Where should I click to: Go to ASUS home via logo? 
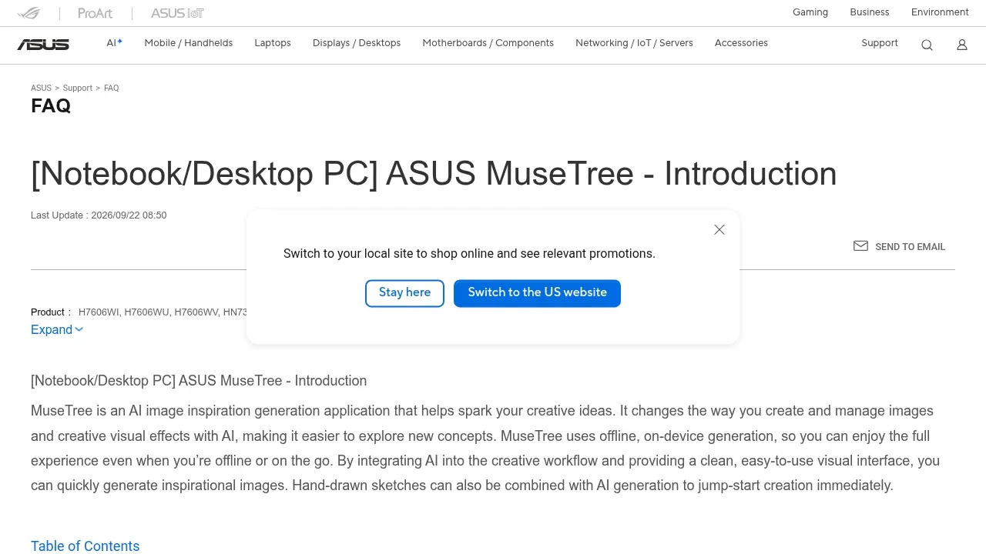[x=43, y=45]
